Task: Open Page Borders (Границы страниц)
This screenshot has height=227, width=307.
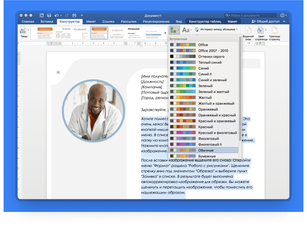Action: tap(275, 32)
